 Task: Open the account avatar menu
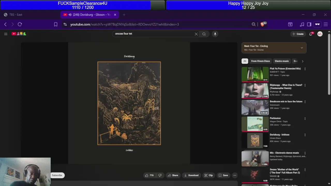(x=320, y=34)
